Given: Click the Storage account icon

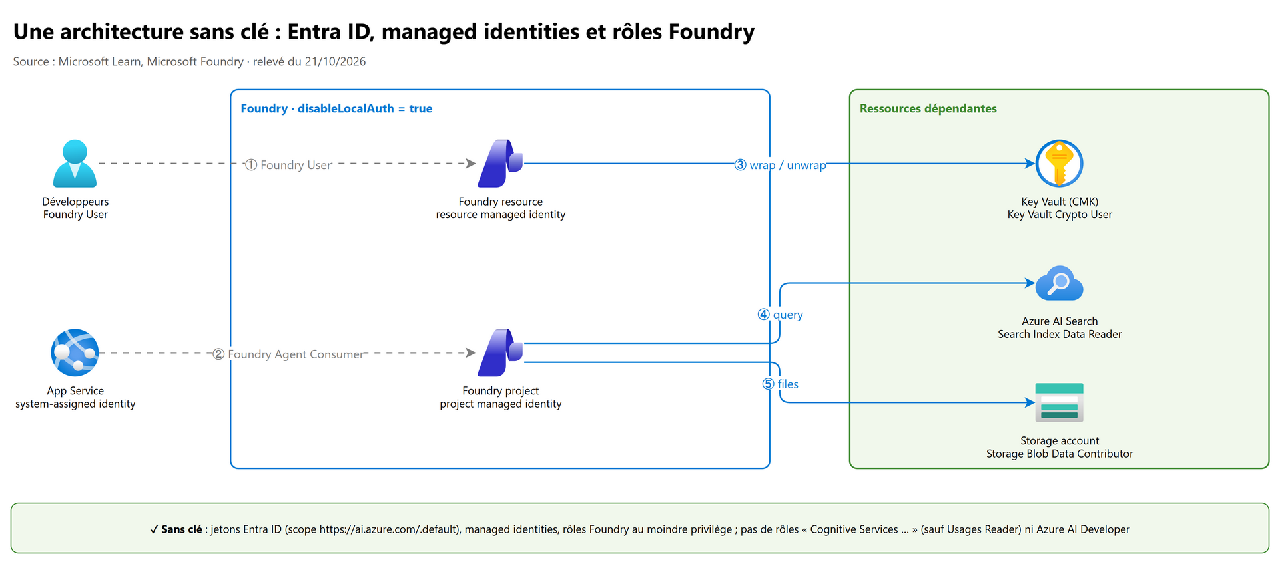Looking at the screenshot, I should [x=1059, y=402].
